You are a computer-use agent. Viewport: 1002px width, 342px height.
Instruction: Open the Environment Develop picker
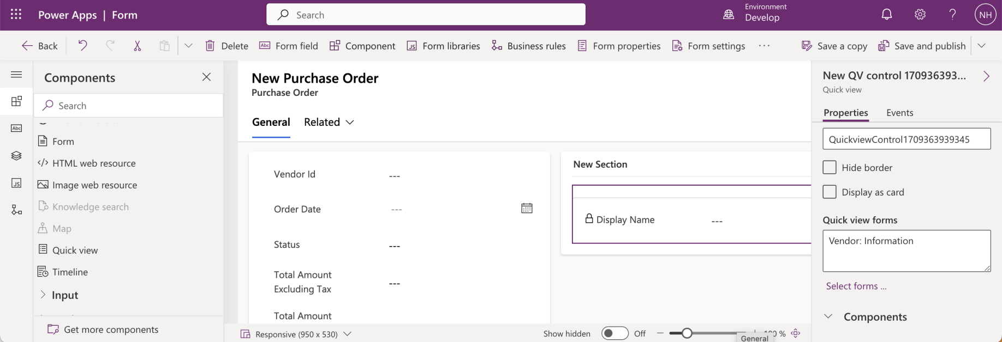[x=755, y=13]
